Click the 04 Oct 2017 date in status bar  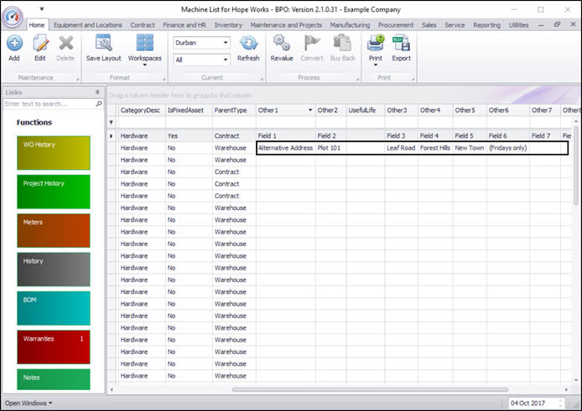pos(527,403)
